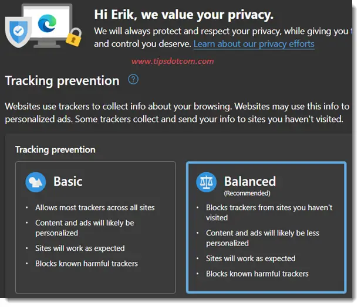361x307 pixels.
Task: Click the yellow padlock icon
Action: [x=74, y=37]
